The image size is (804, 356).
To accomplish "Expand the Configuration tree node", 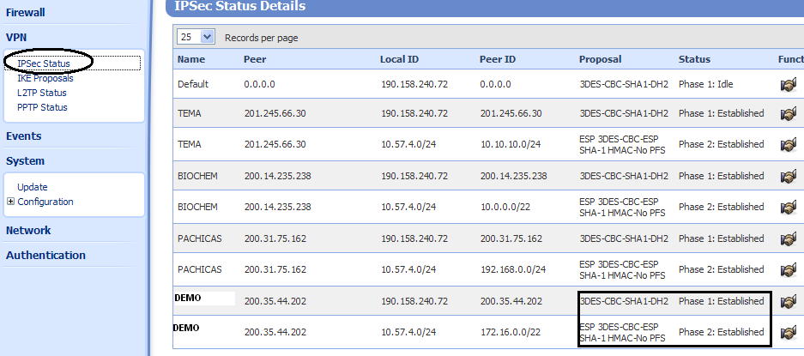I will 10,202.
